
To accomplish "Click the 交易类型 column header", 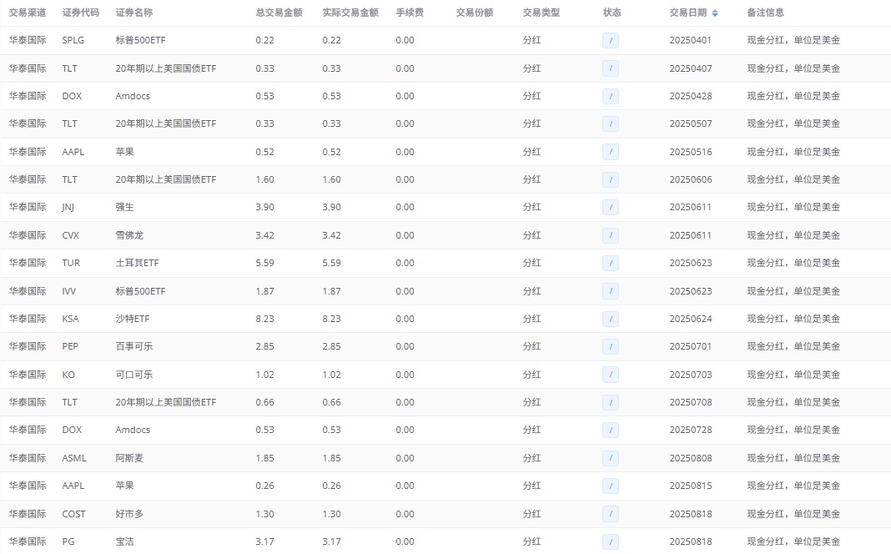I will pyautogui.click(x=541, y=13).
